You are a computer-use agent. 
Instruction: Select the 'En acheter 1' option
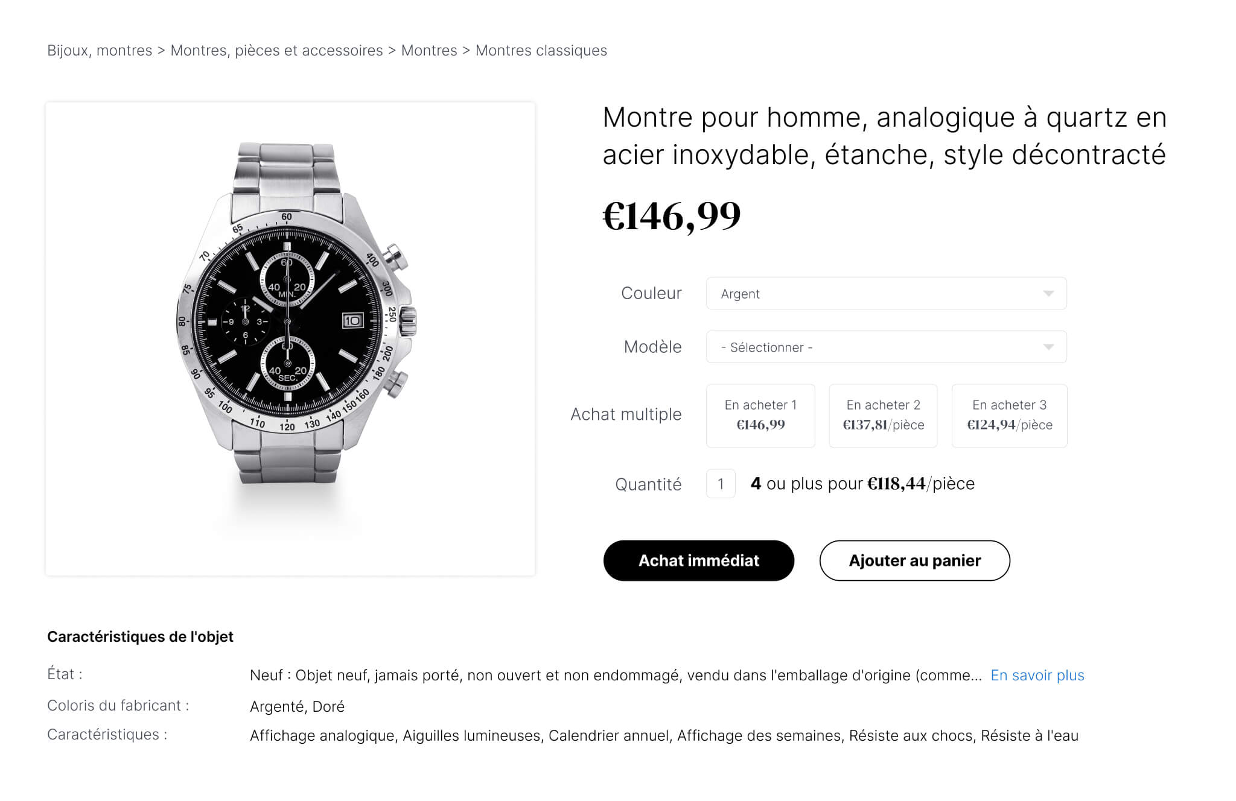(760, 416)
